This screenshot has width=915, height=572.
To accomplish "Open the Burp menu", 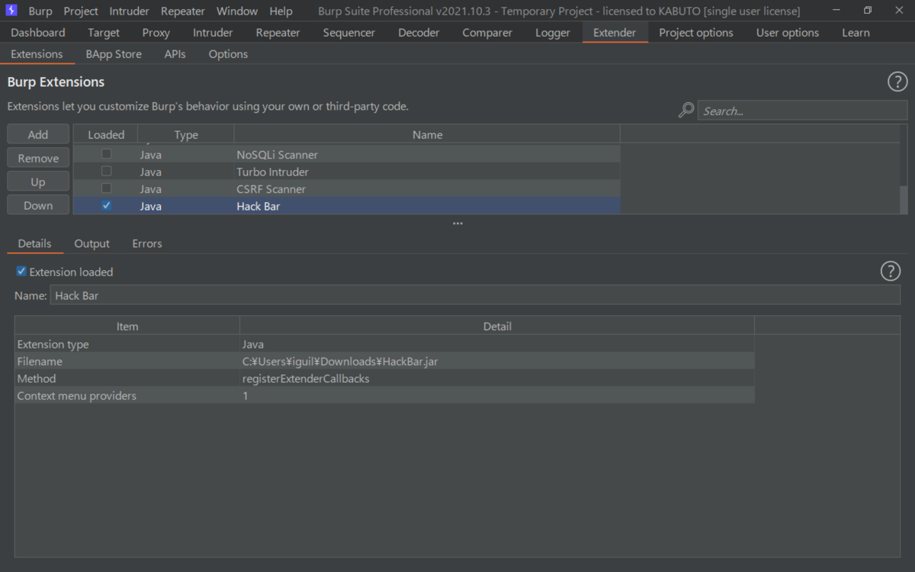I will click(40, 11).
